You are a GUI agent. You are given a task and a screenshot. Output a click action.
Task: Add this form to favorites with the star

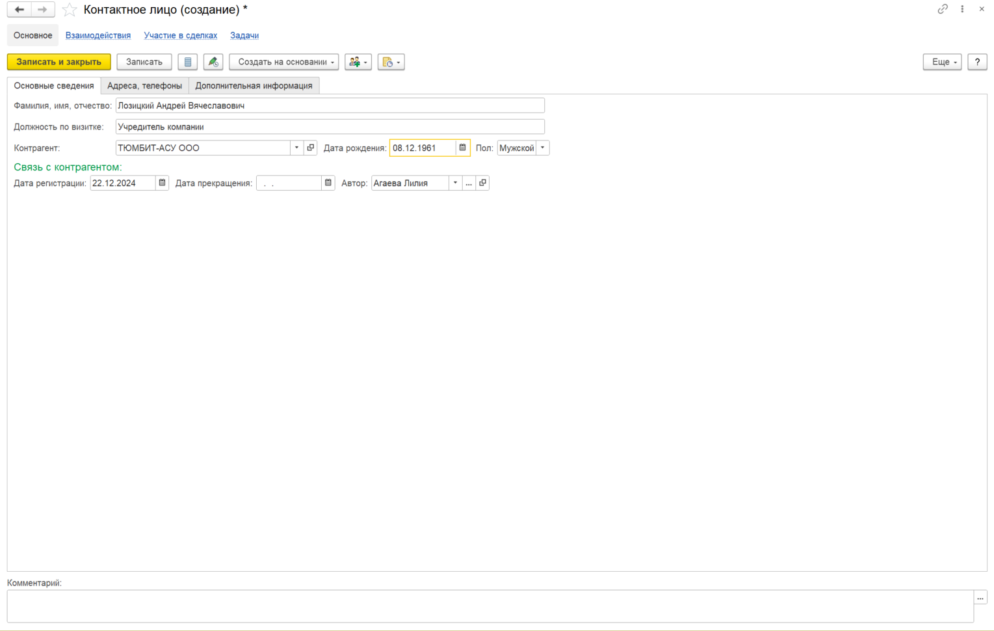70,10
